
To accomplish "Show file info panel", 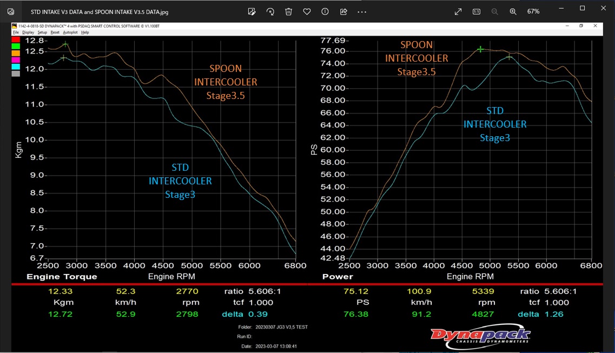I will coord(325,11).
